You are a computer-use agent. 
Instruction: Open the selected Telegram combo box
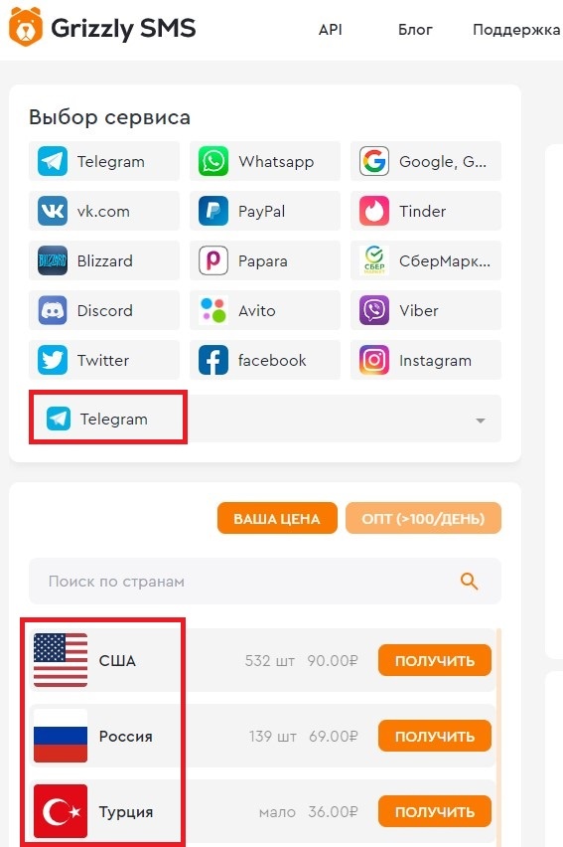click(265, 419)
